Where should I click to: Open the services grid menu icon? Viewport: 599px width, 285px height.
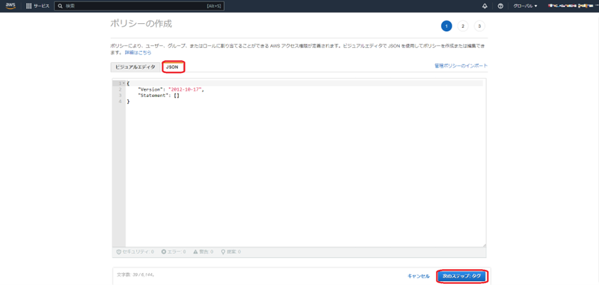click(29, 6)
